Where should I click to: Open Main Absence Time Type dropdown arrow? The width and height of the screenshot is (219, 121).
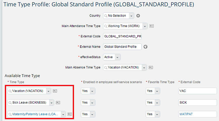click(x=144, y=68)
